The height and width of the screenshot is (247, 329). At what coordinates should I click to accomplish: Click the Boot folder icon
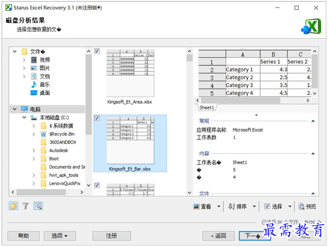[x=43, y=158]
